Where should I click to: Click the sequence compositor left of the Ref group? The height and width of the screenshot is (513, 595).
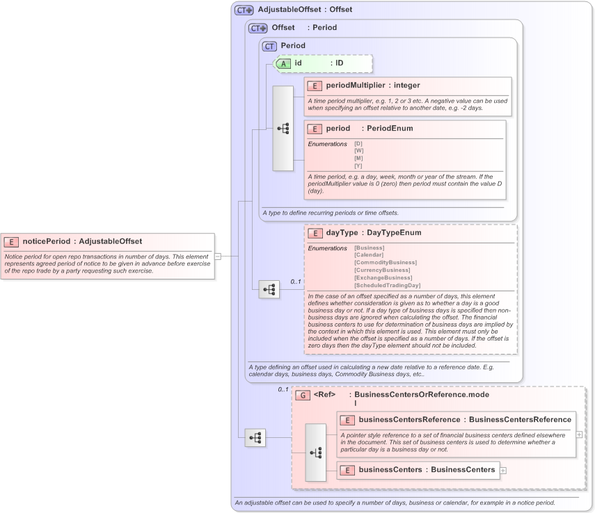[255, 438]
